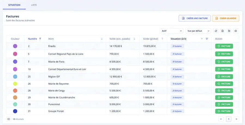Switch to the SITUATION tab

coord(14,5)
